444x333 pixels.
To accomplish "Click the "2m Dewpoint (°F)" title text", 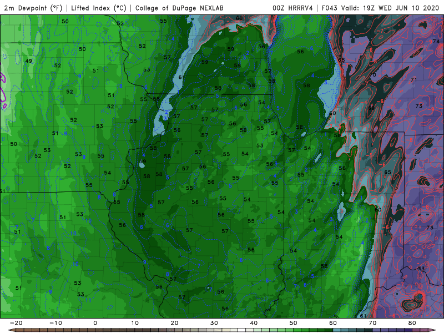I will tap(33, 8).
